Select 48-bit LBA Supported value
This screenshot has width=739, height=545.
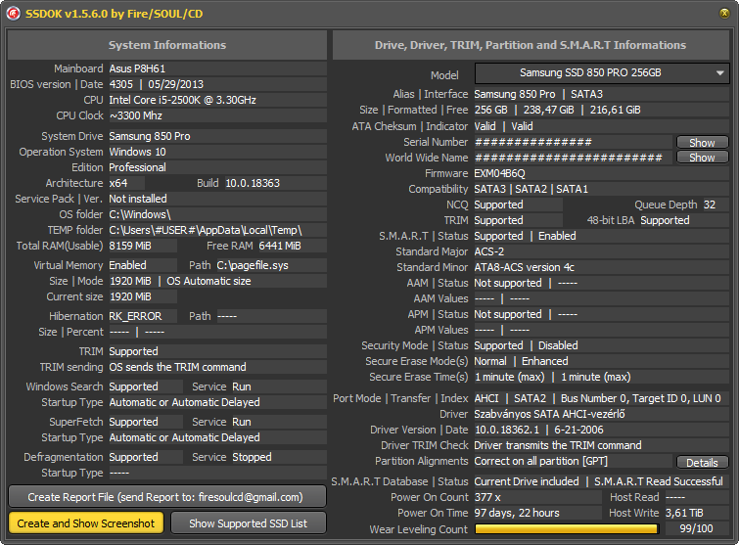click(665, 220)
